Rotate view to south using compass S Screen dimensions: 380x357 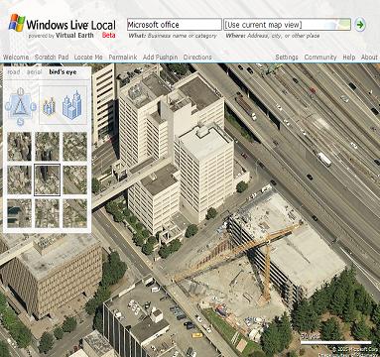click(21, 122)
